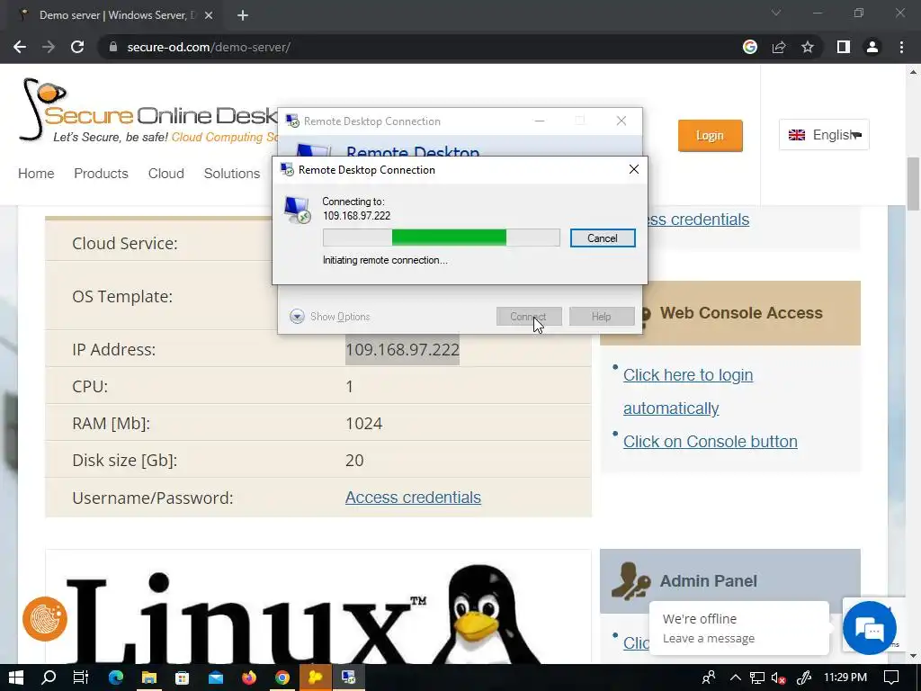921x691 pixels.
Task: Open a new browser tab
Action: (243, 15)
